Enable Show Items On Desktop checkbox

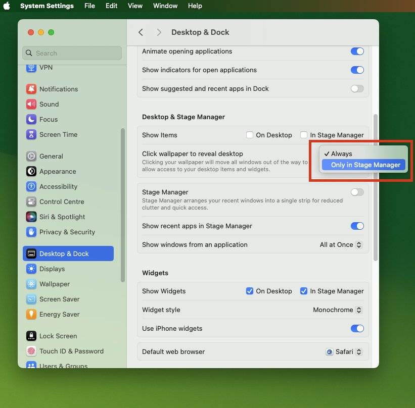point(250,135)
